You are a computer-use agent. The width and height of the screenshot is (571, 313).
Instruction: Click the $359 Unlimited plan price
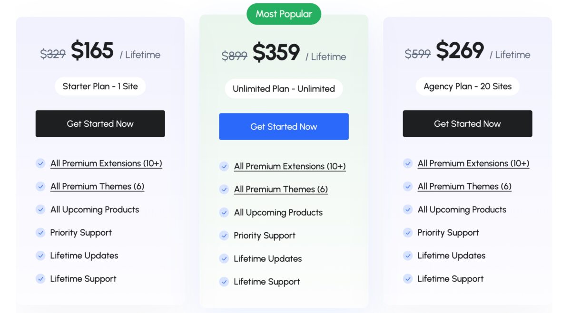[276, 52]
